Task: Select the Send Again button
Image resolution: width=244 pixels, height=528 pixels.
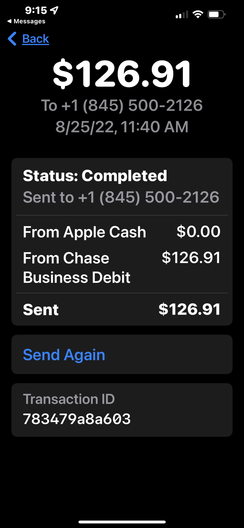Action: [x=122, y=354]
